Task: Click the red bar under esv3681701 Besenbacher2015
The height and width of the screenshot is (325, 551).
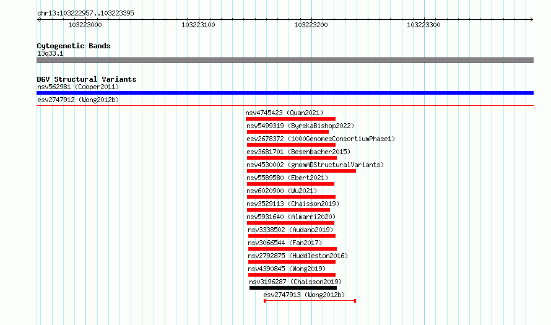Action: click(292, 158)
